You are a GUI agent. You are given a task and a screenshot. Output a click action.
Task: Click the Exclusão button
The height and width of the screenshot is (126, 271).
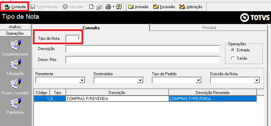(x=164, y=7)
